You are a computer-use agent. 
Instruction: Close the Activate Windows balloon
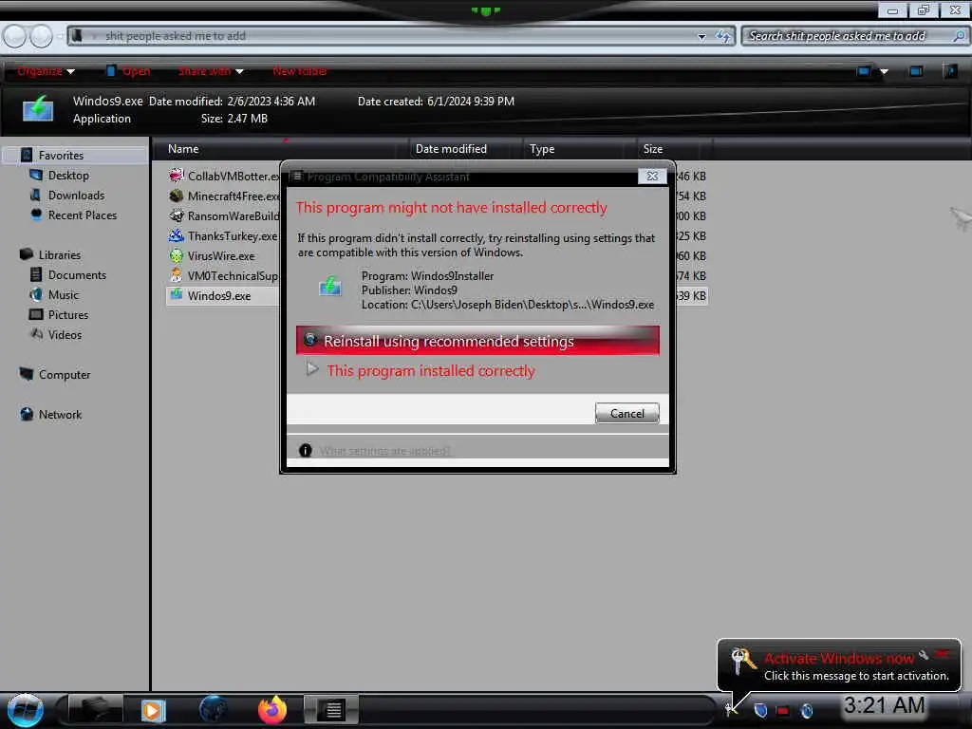[943, 653]
